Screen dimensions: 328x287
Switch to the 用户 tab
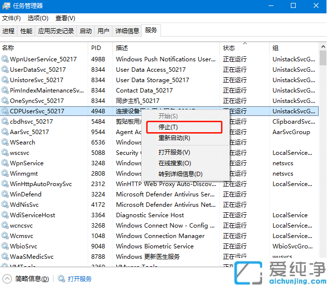coord(104,31)
